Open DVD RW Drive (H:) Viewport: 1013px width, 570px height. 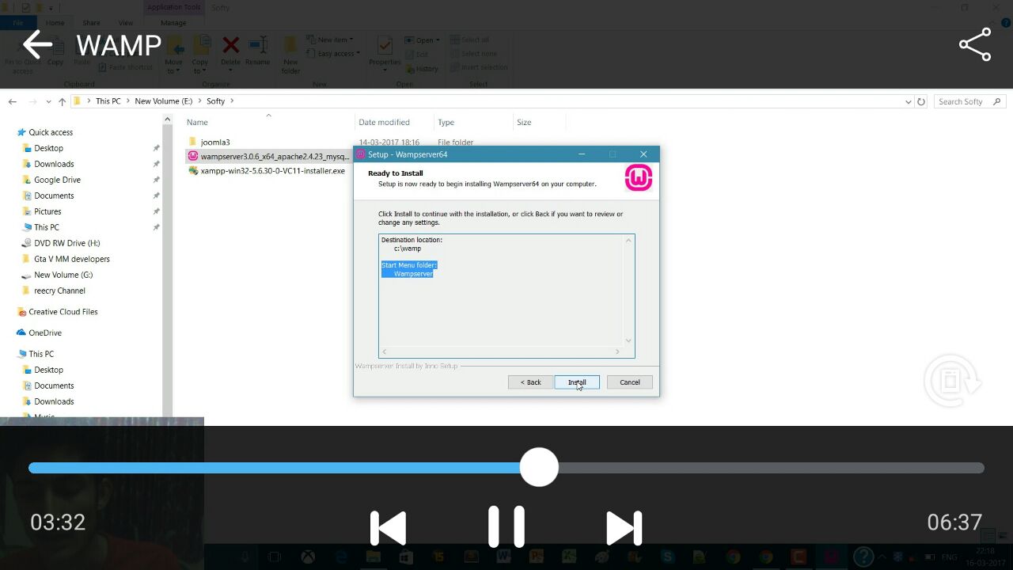click(x=66, y=243)
